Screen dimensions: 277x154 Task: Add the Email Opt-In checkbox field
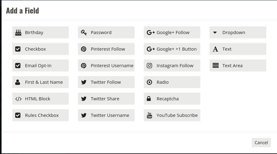point(40,66)
